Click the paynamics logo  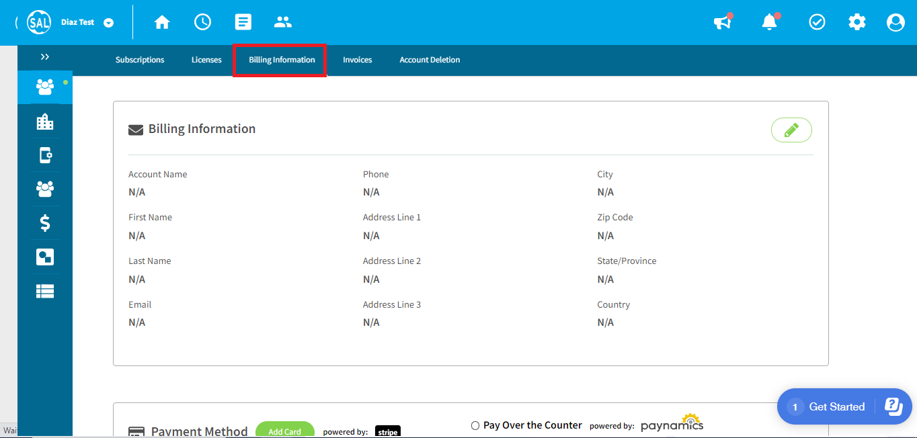click(672, 423)
